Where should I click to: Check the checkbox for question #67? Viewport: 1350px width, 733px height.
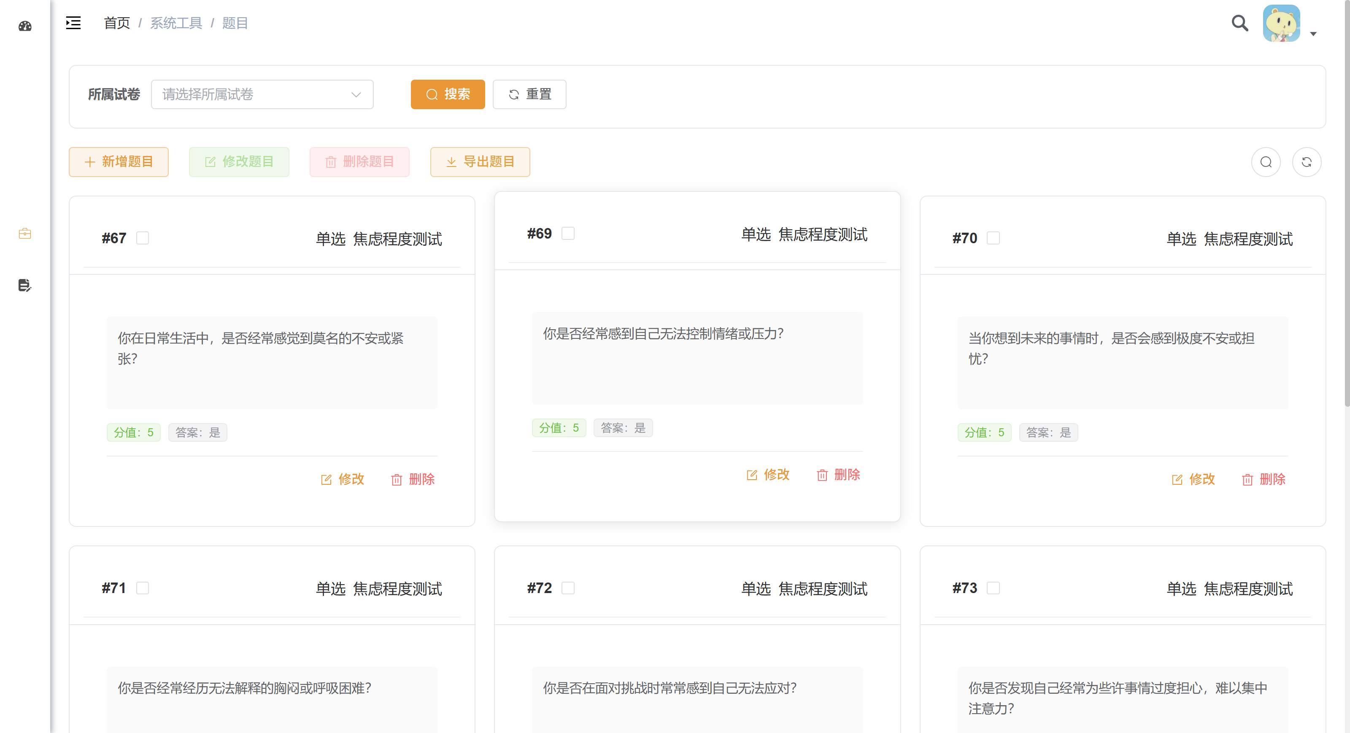143,238
